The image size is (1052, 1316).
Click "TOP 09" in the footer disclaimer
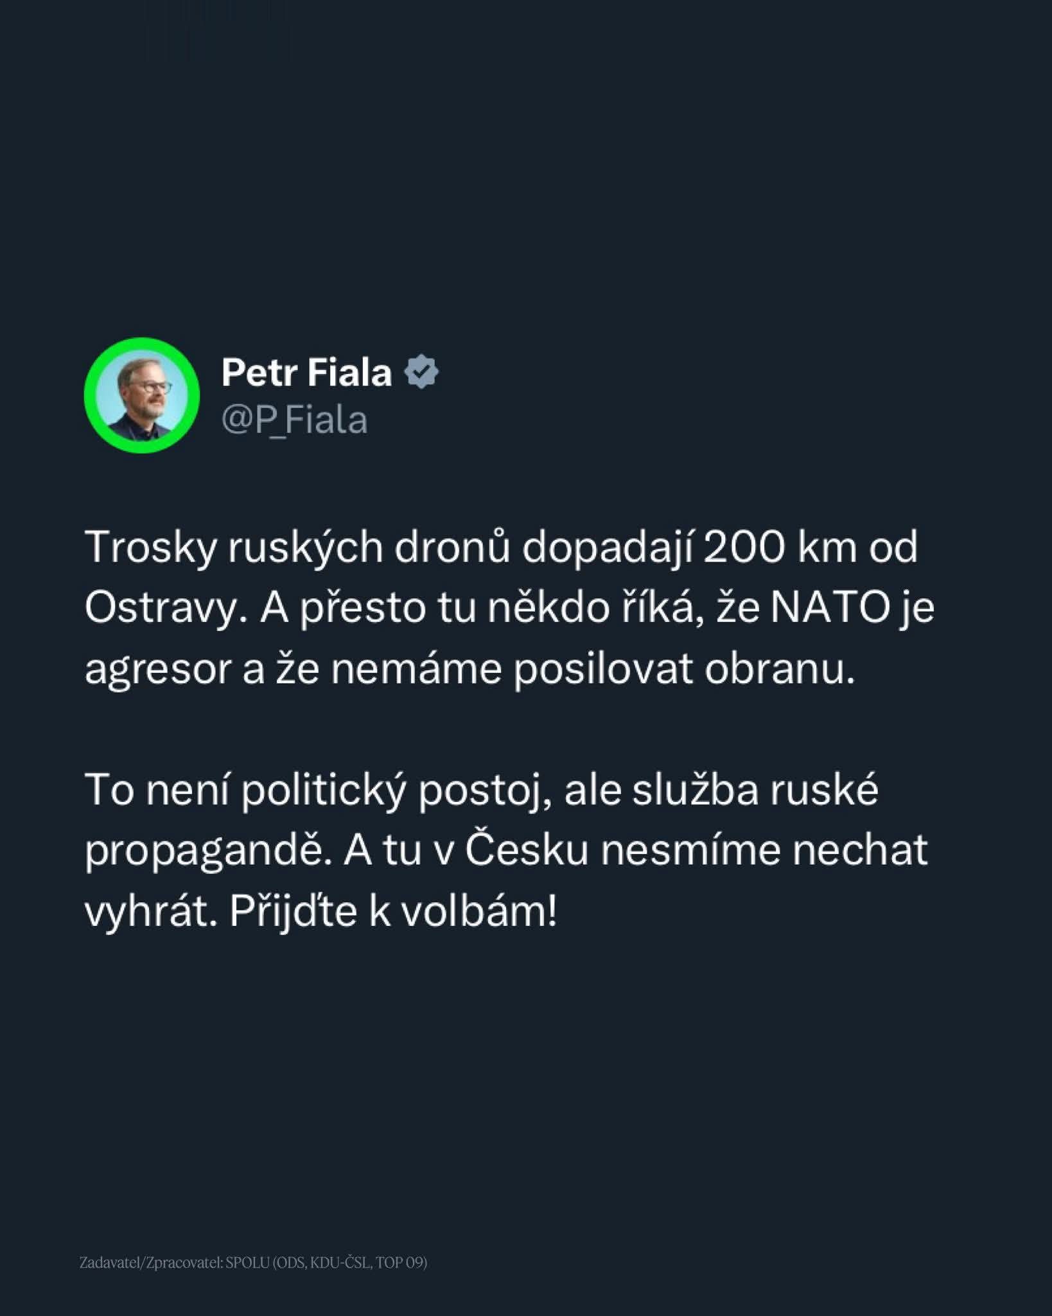[399, 1263]
